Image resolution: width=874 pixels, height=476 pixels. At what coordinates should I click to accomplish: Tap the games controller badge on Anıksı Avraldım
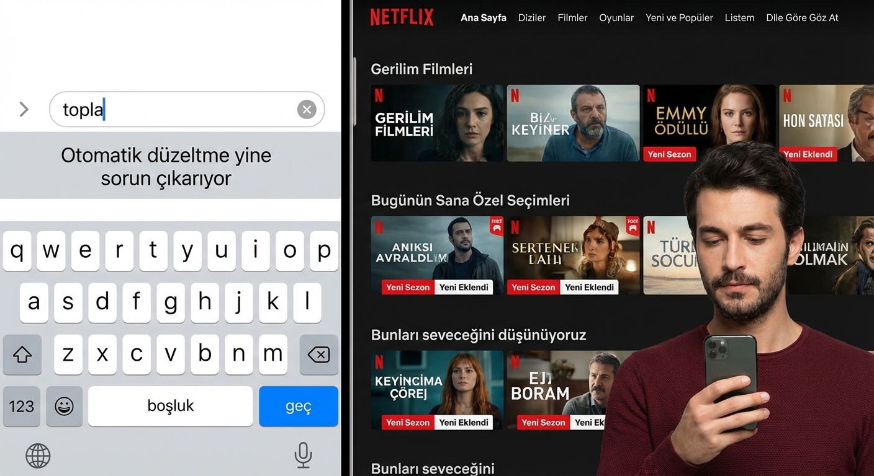click(x=497, y=226)
